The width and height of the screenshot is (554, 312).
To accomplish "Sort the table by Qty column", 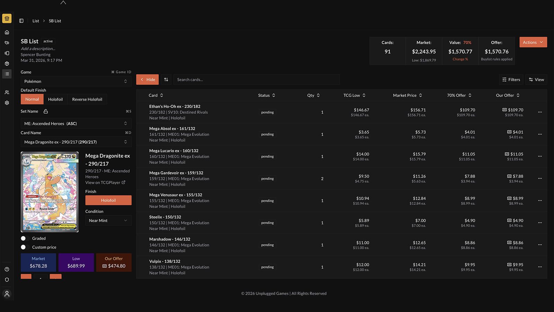I will [x=313, y=95].
